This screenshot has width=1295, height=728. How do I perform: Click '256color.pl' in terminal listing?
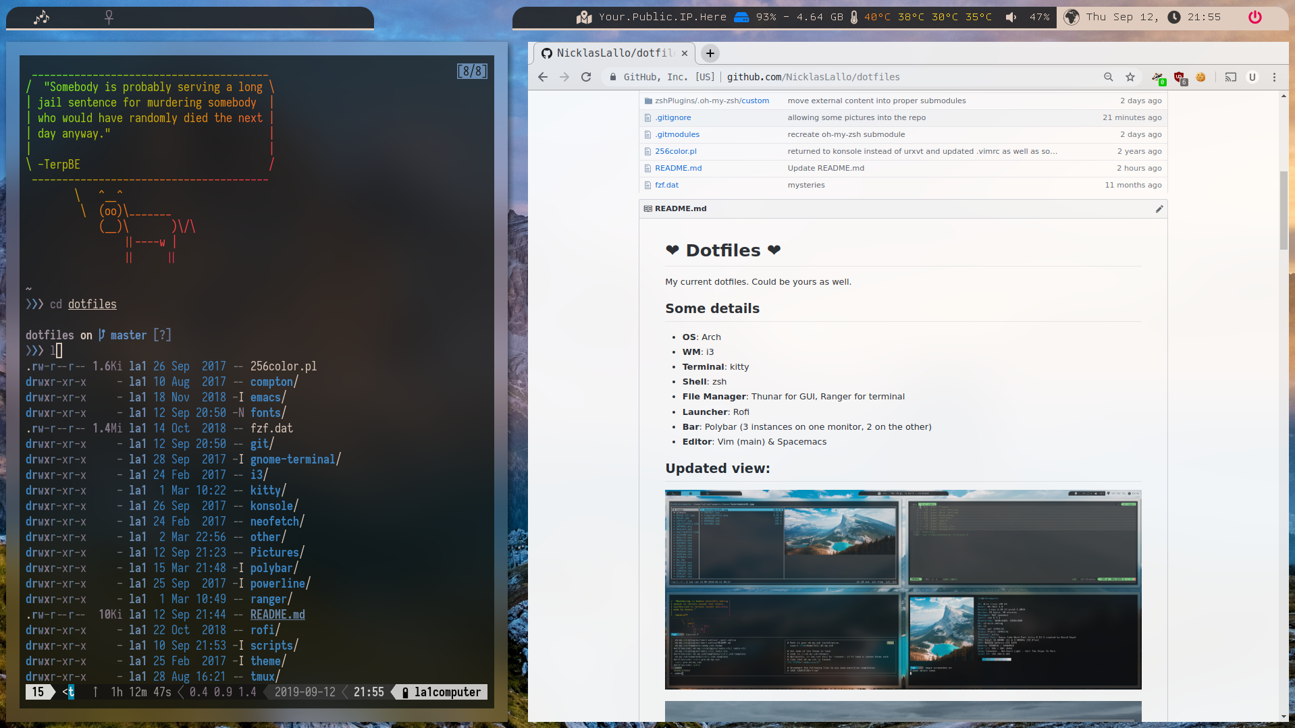(x=284, y=366)
